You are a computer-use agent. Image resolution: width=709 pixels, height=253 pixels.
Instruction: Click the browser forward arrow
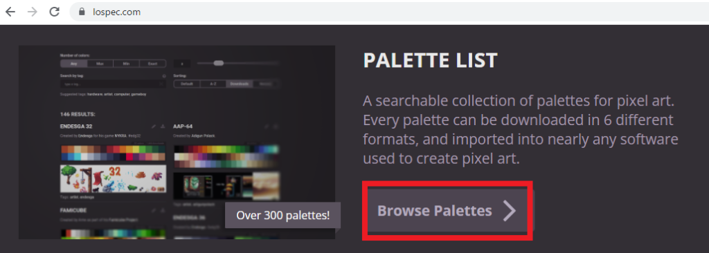pos(33,12)
